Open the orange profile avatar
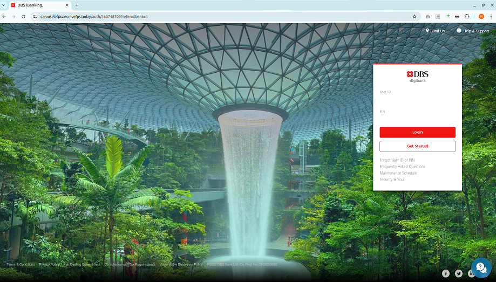Viewport: 496px width, 282px height. [481, 16]
